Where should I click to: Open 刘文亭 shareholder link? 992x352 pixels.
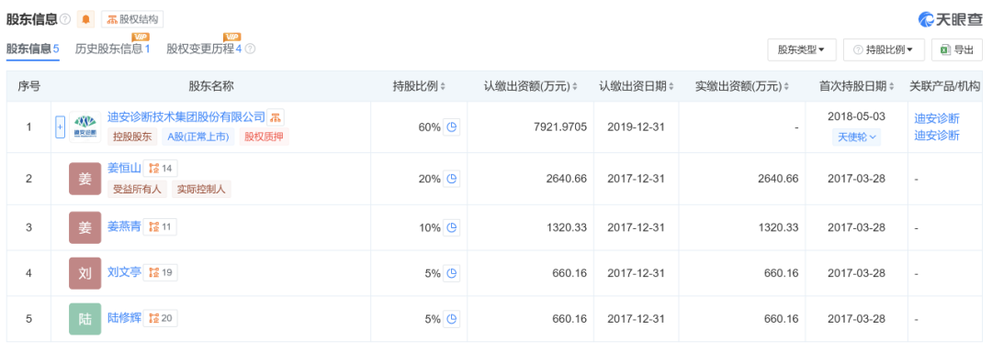tap(123, 272)
